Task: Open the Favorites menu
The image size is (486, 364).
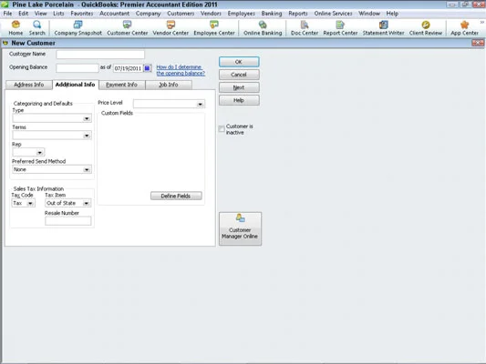Action: [82, 14]
